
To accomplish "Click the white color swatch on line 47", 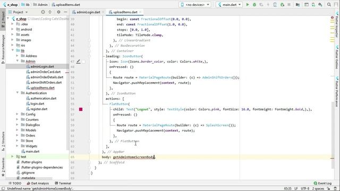I will pos(83,62).
